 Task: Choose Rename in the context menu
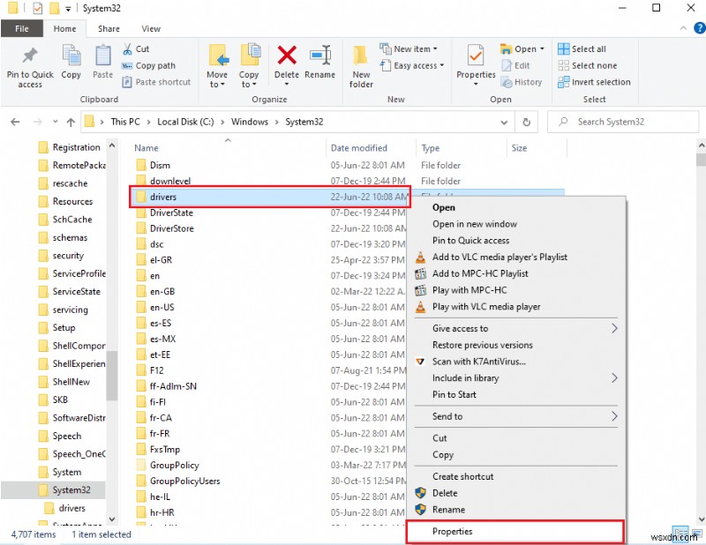click(515, 510)
